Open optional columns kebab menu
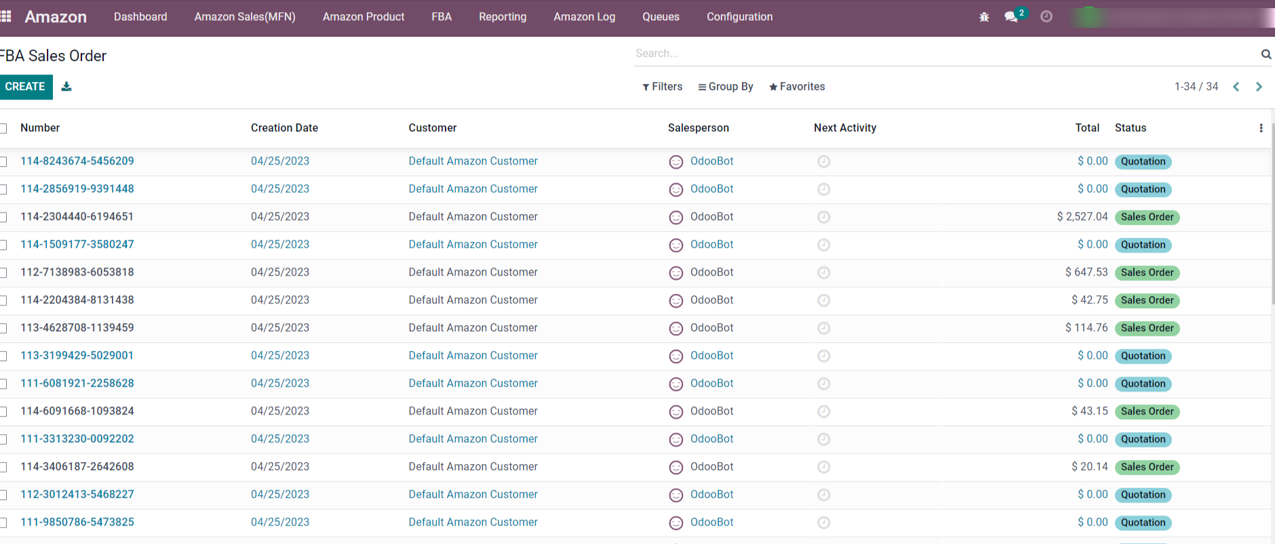This screenshot has width=1275, height=544. pyautogui.click(x=1261, y=128)
